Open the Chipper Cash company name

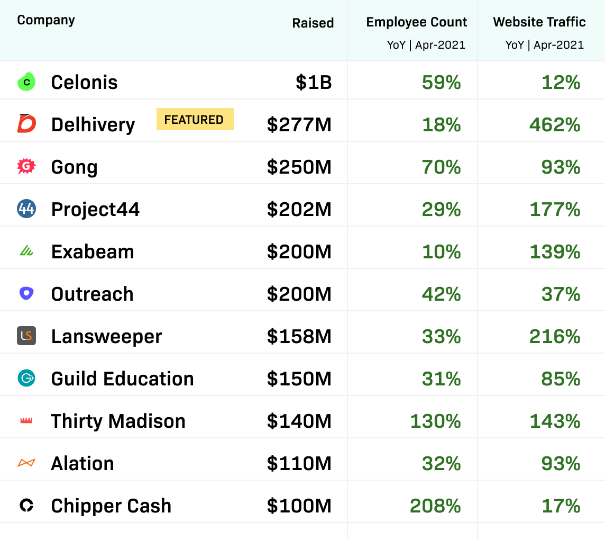(x=111, y=506)
